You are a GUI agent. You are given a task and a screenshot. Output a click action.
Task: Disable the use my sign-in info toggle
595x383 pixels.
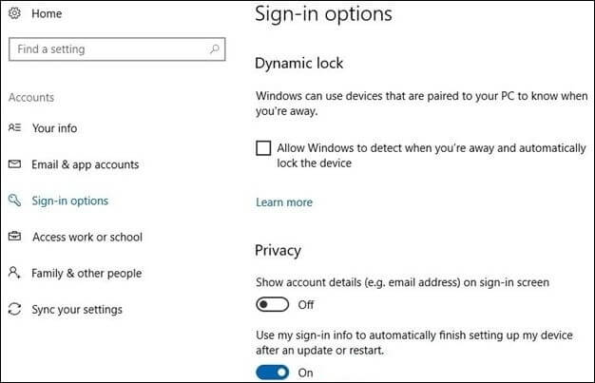click(x=272, y=373)
